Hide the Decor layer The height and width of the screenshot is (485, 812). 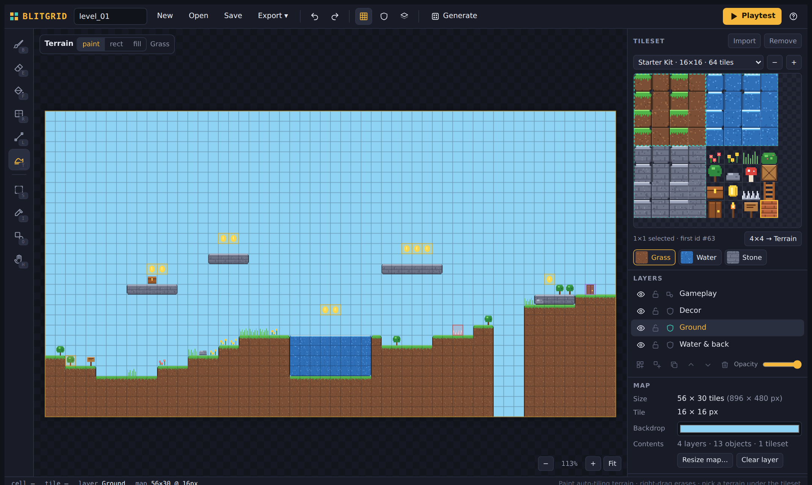coord(641,311)
